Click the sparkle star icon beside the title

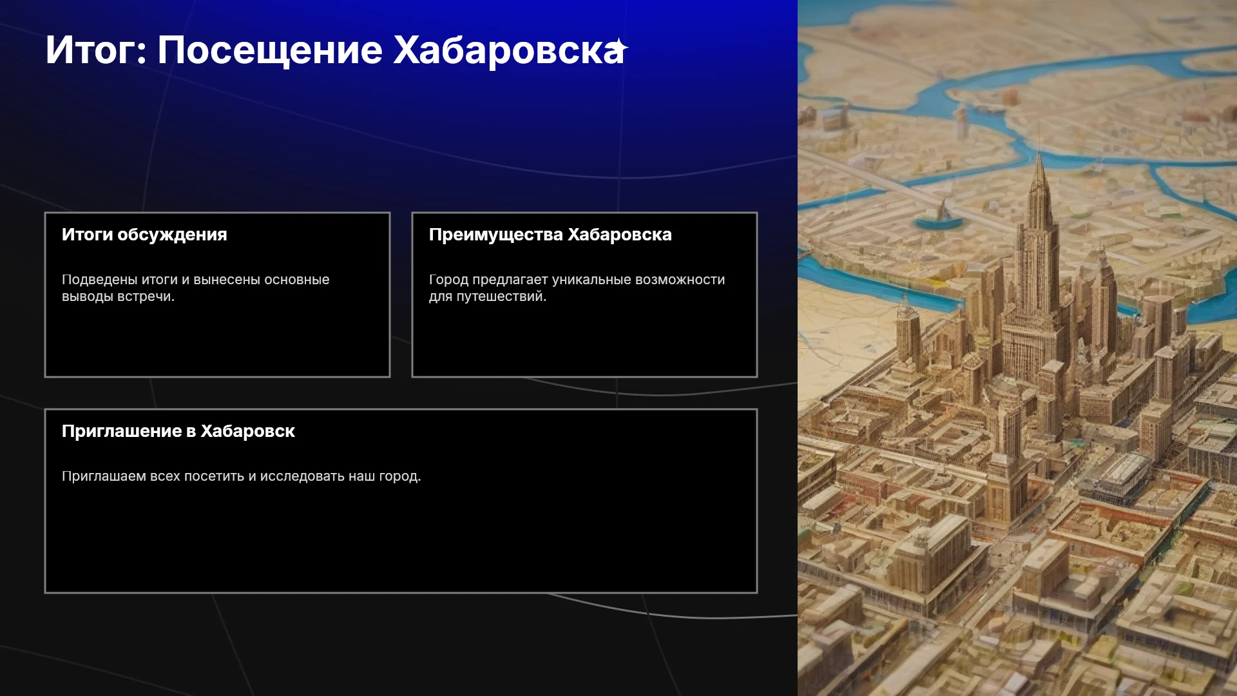click(619, 48)
